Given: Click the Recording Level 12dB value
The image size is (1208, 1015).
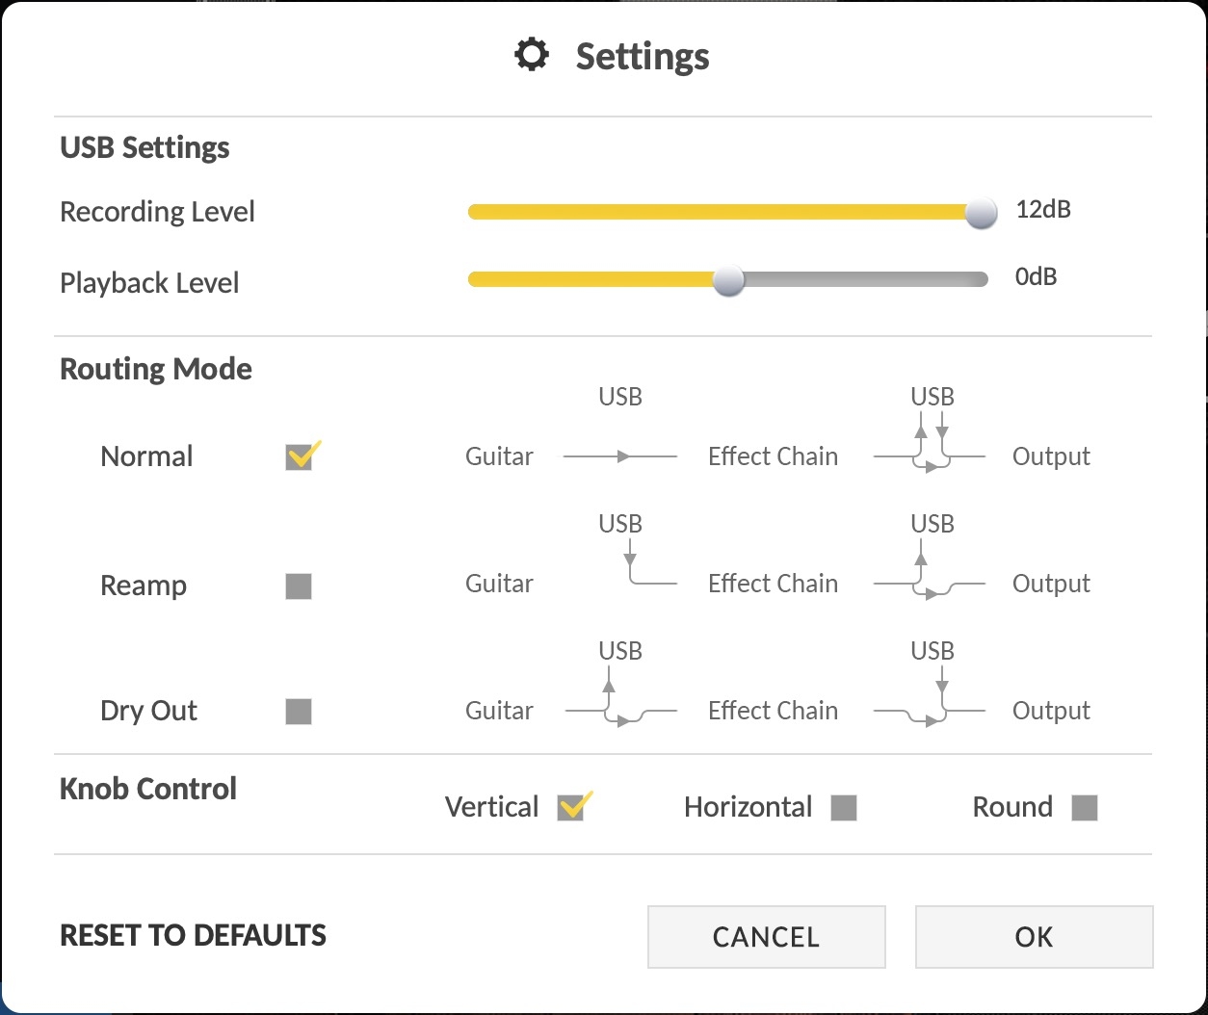Looking at the screenshot, I should coord(1043,209).
